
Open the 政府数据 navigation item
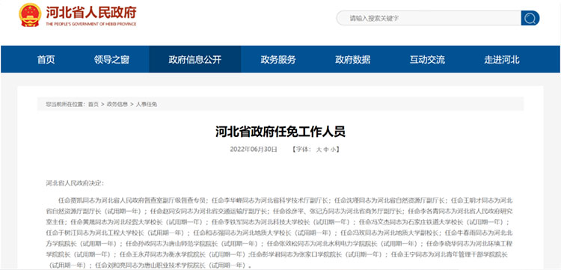click(x=353, y=59)
